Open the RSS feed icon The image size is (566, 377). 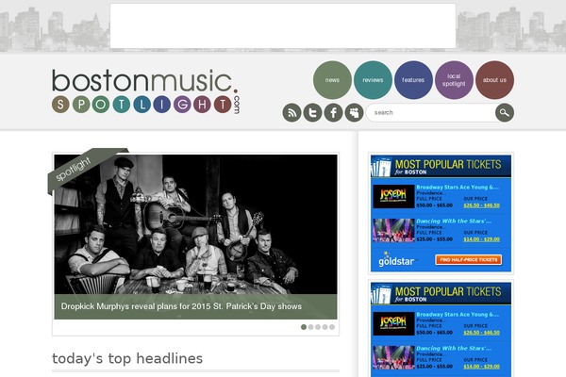(x=291, y=112)
